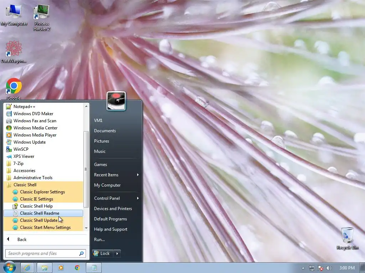Open Pictures from the start menu
365x273 pixels.
pyautogui.click(x=116, y=141)
